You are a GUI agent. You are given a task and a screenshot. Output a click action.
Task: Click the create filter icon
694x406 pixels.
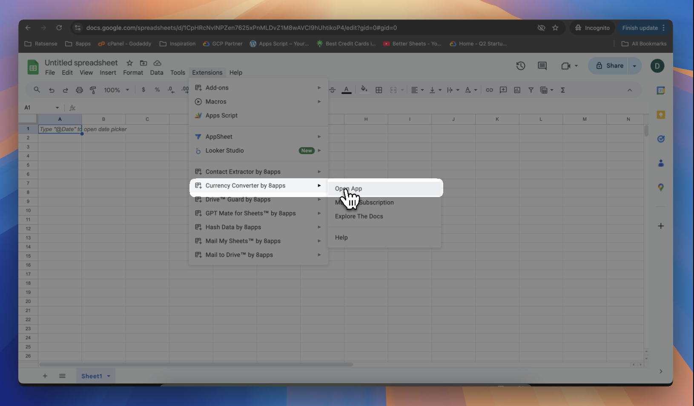pos(531,90)
